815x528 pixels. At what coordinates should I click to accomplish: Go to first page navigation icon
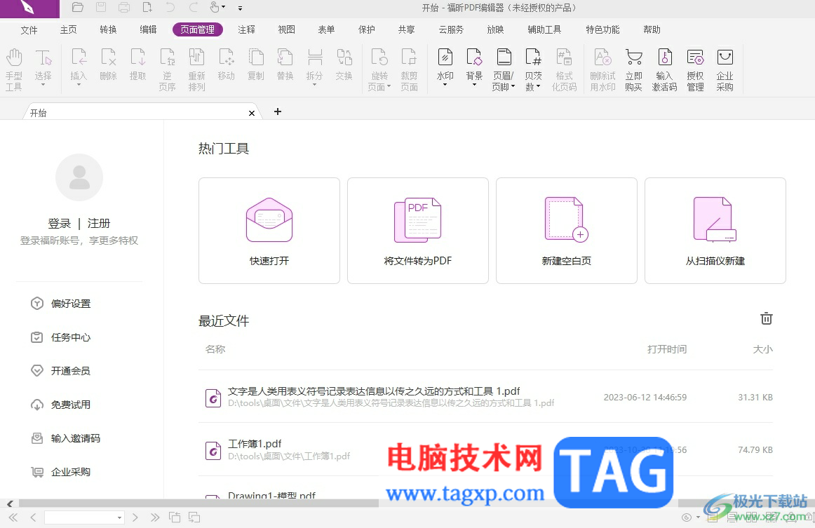[x=13, y=517]
